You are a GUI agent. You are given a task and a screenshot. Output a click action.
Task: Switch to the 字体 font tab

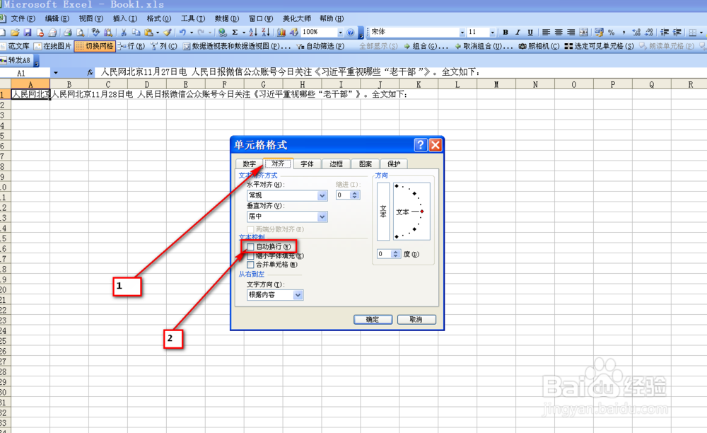307,164
